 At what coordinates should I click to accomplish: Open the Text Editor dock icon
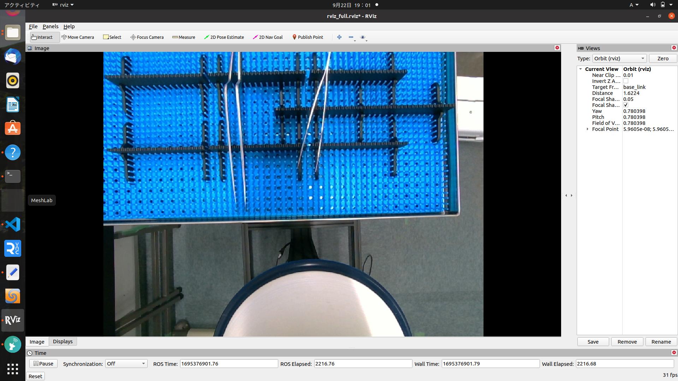click(13, 272)
